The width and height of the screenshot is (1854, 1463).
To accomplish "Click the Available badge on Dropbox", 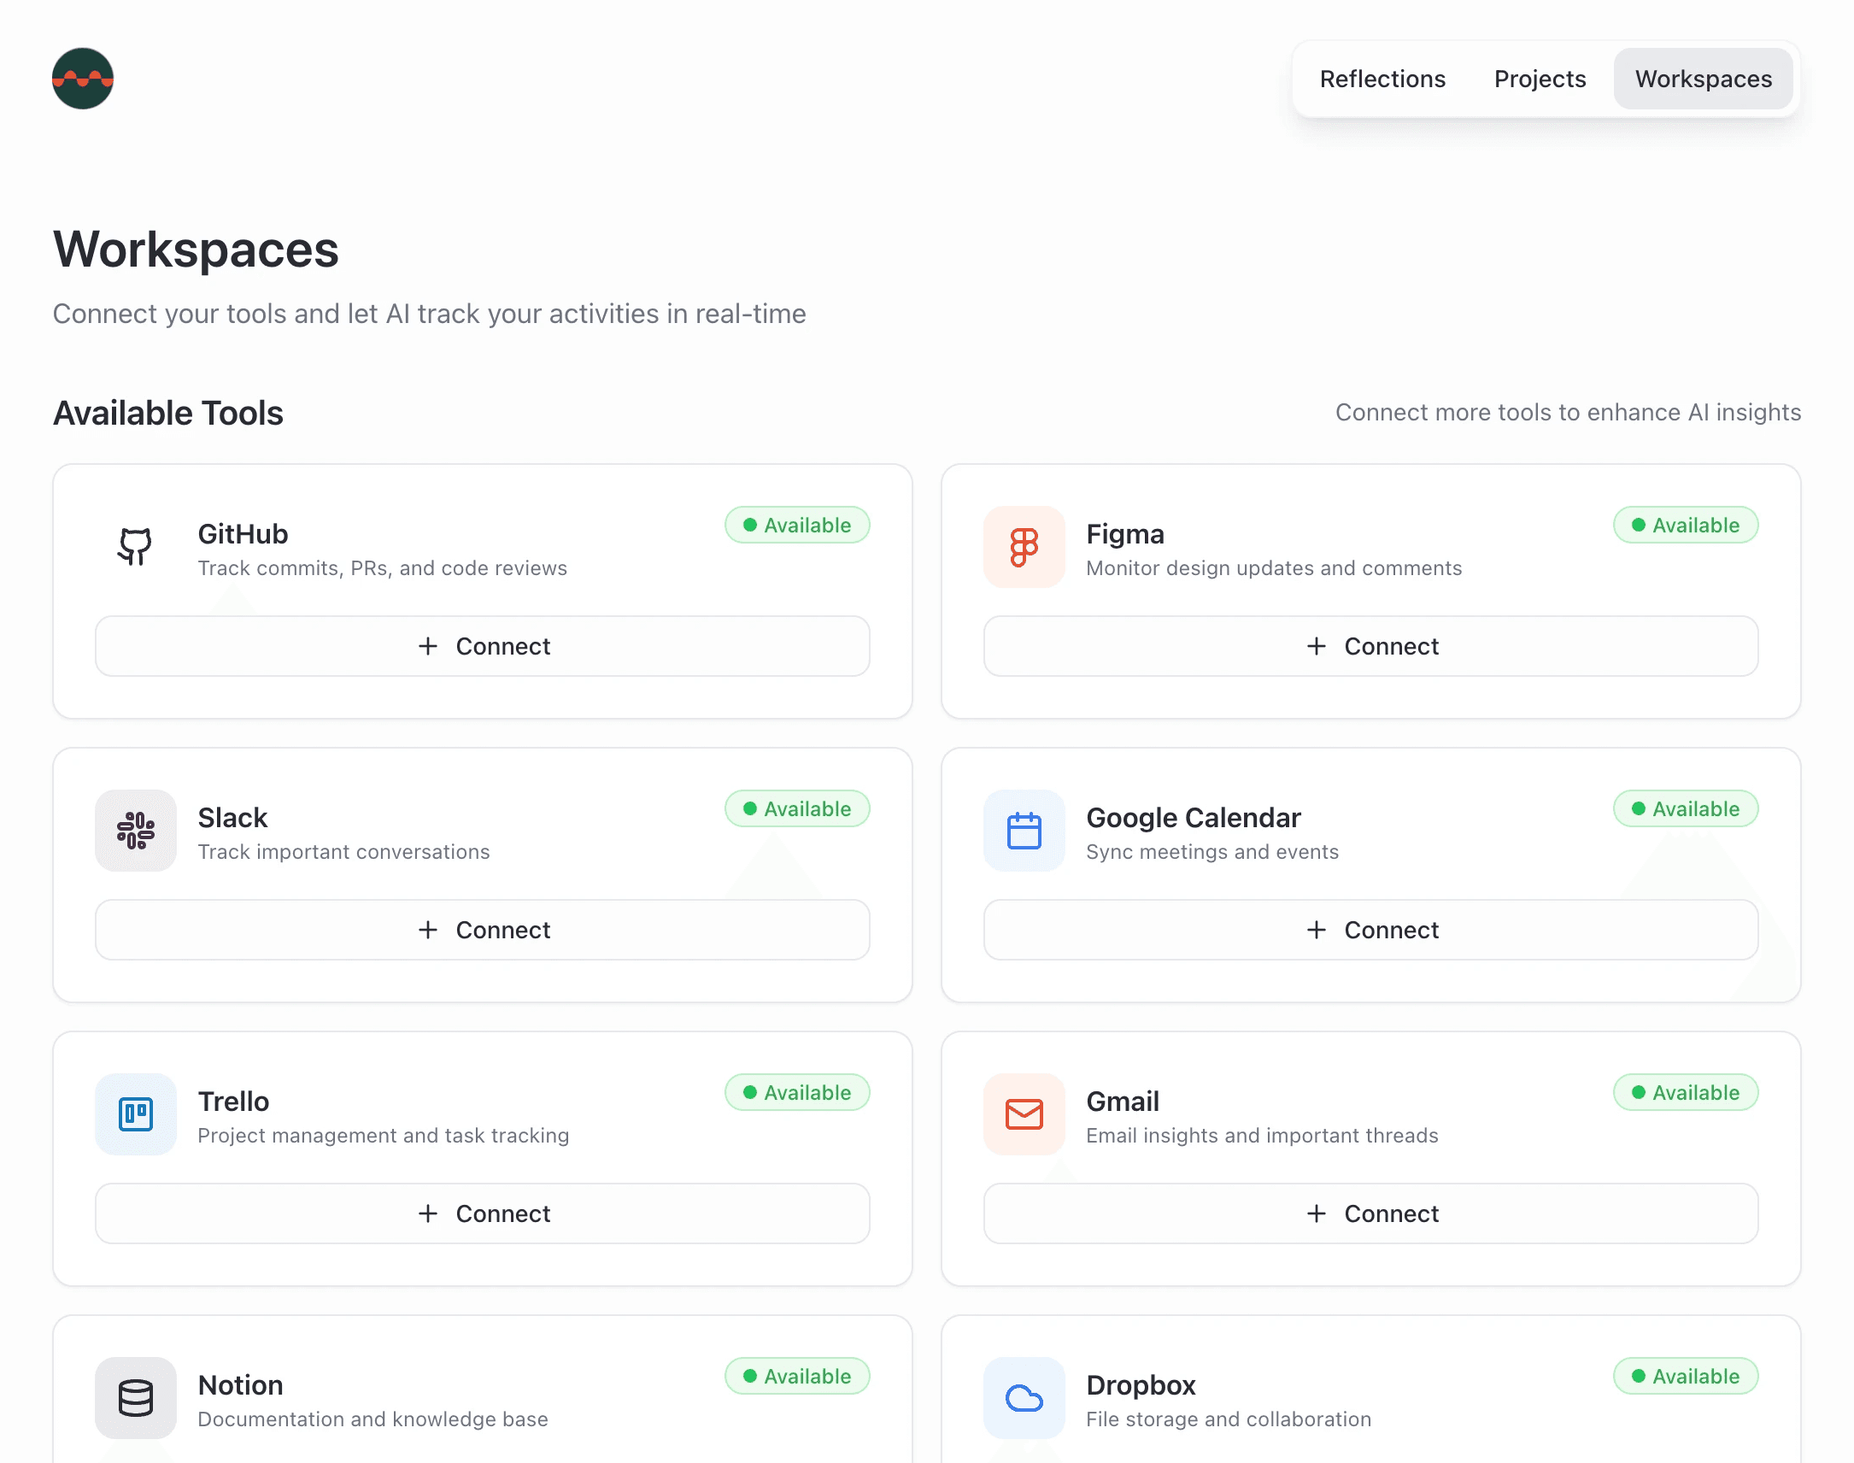I will [x=1685, y=1376].
